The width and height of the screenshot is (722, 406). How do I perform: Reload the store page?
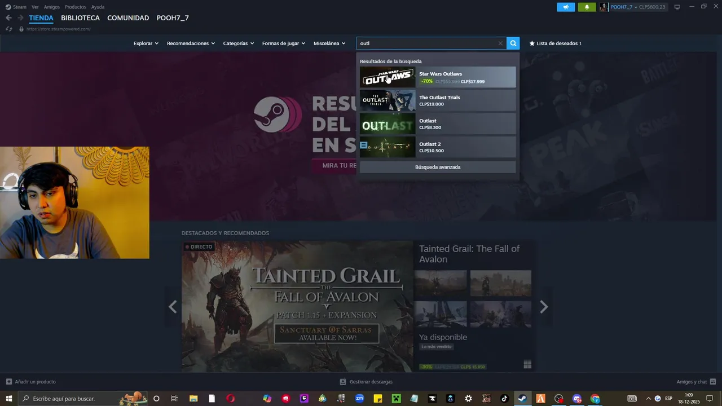tap(8, 29)
